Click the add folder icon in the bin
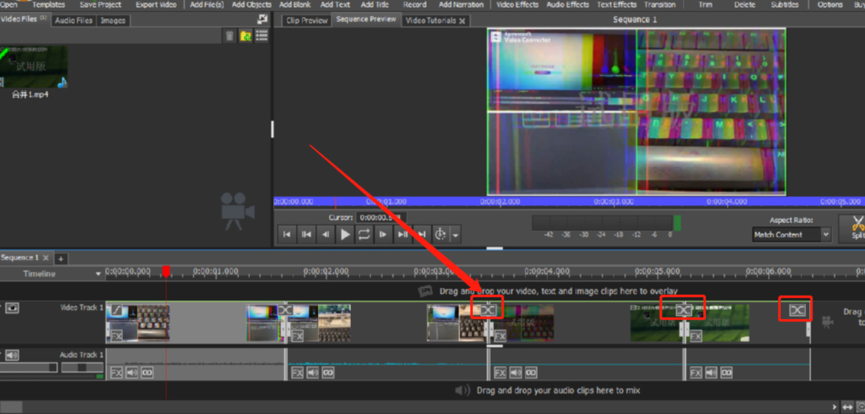This screenshot has height=414, width=865. 245,36
